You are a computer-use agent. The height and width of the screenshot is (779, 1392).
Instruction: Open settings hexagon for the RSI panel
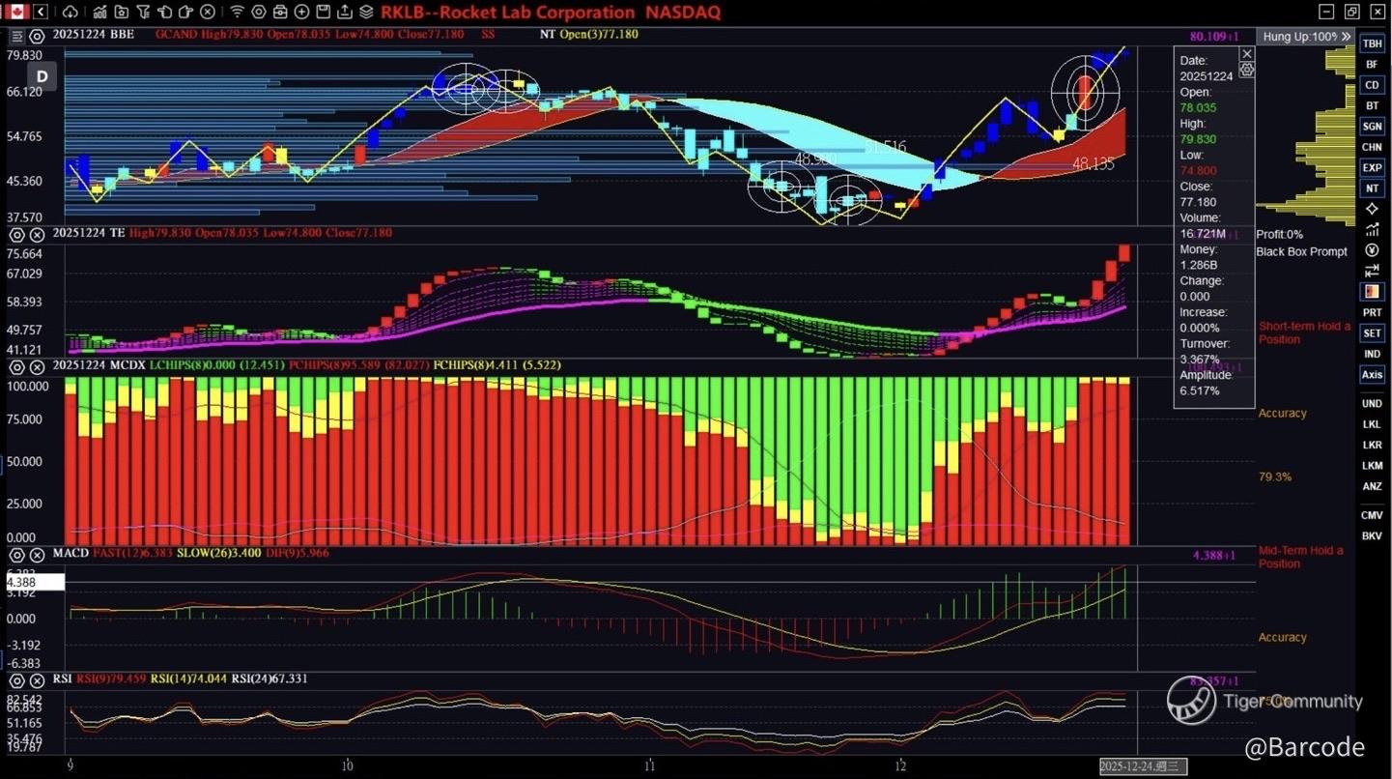coord(16,679)
